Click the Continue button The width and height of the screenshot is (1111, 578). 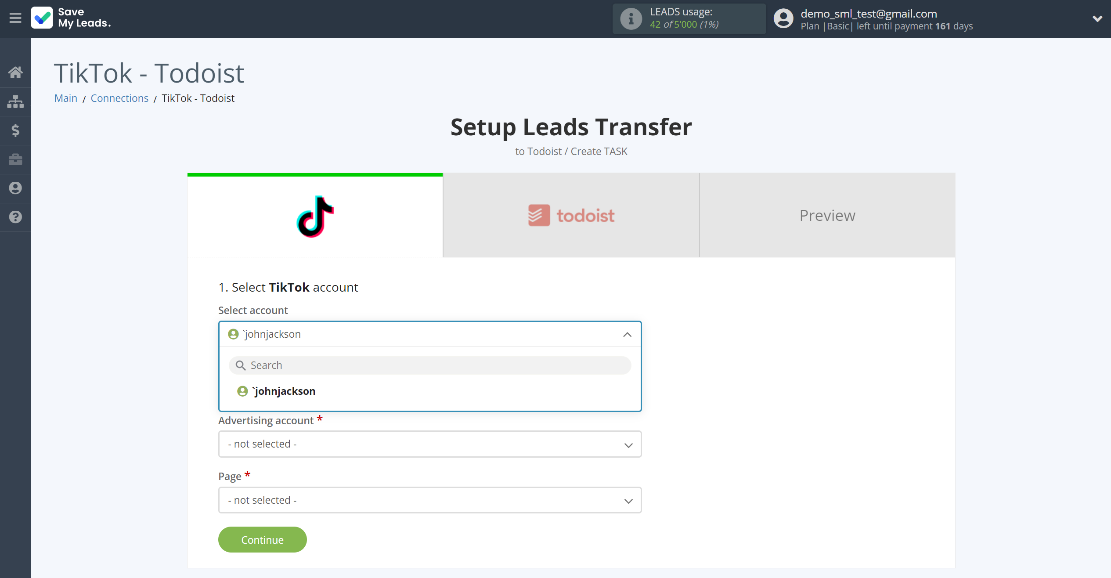point(262,539)
